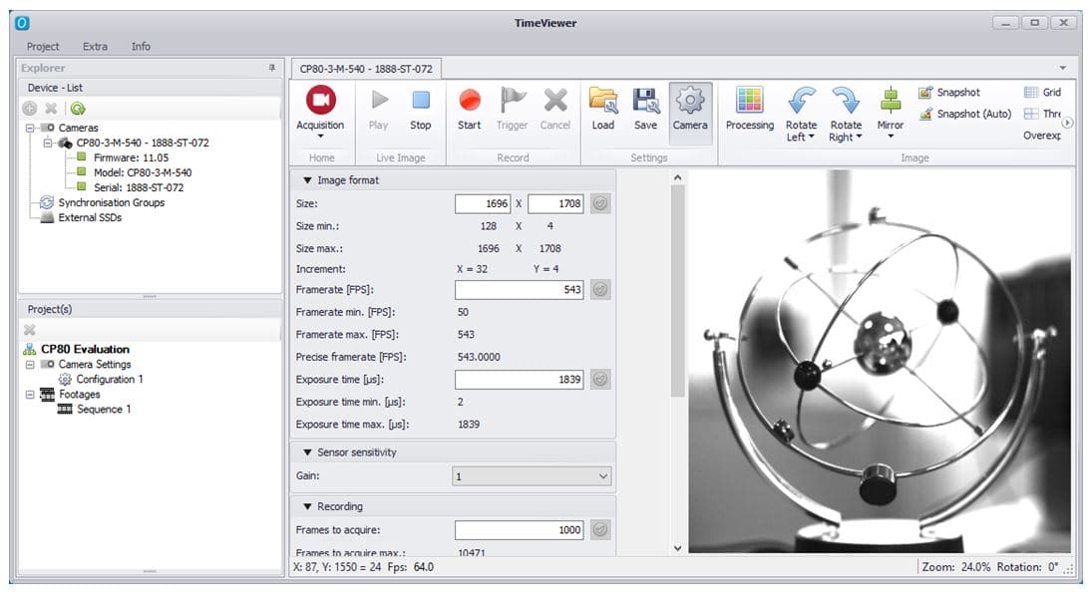
Task: Play the live image
Action: [379, 109]
